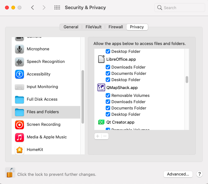The image size is (208, 184).
Task: Click the Accessibility icon
Action: (20, 74)
